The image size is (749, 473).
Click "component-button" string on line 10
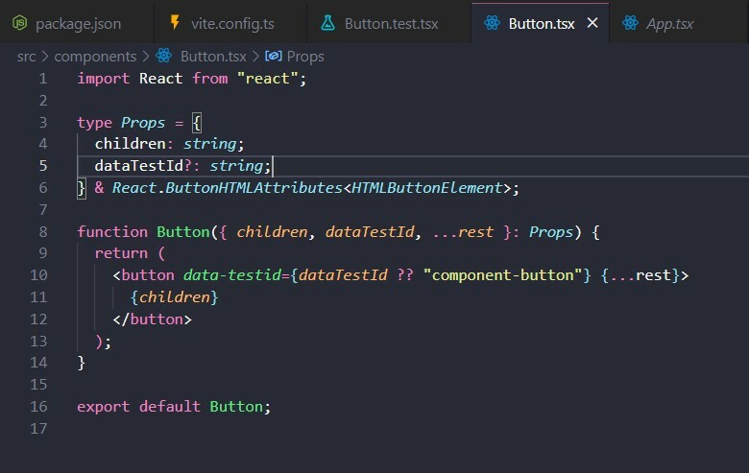502,275
